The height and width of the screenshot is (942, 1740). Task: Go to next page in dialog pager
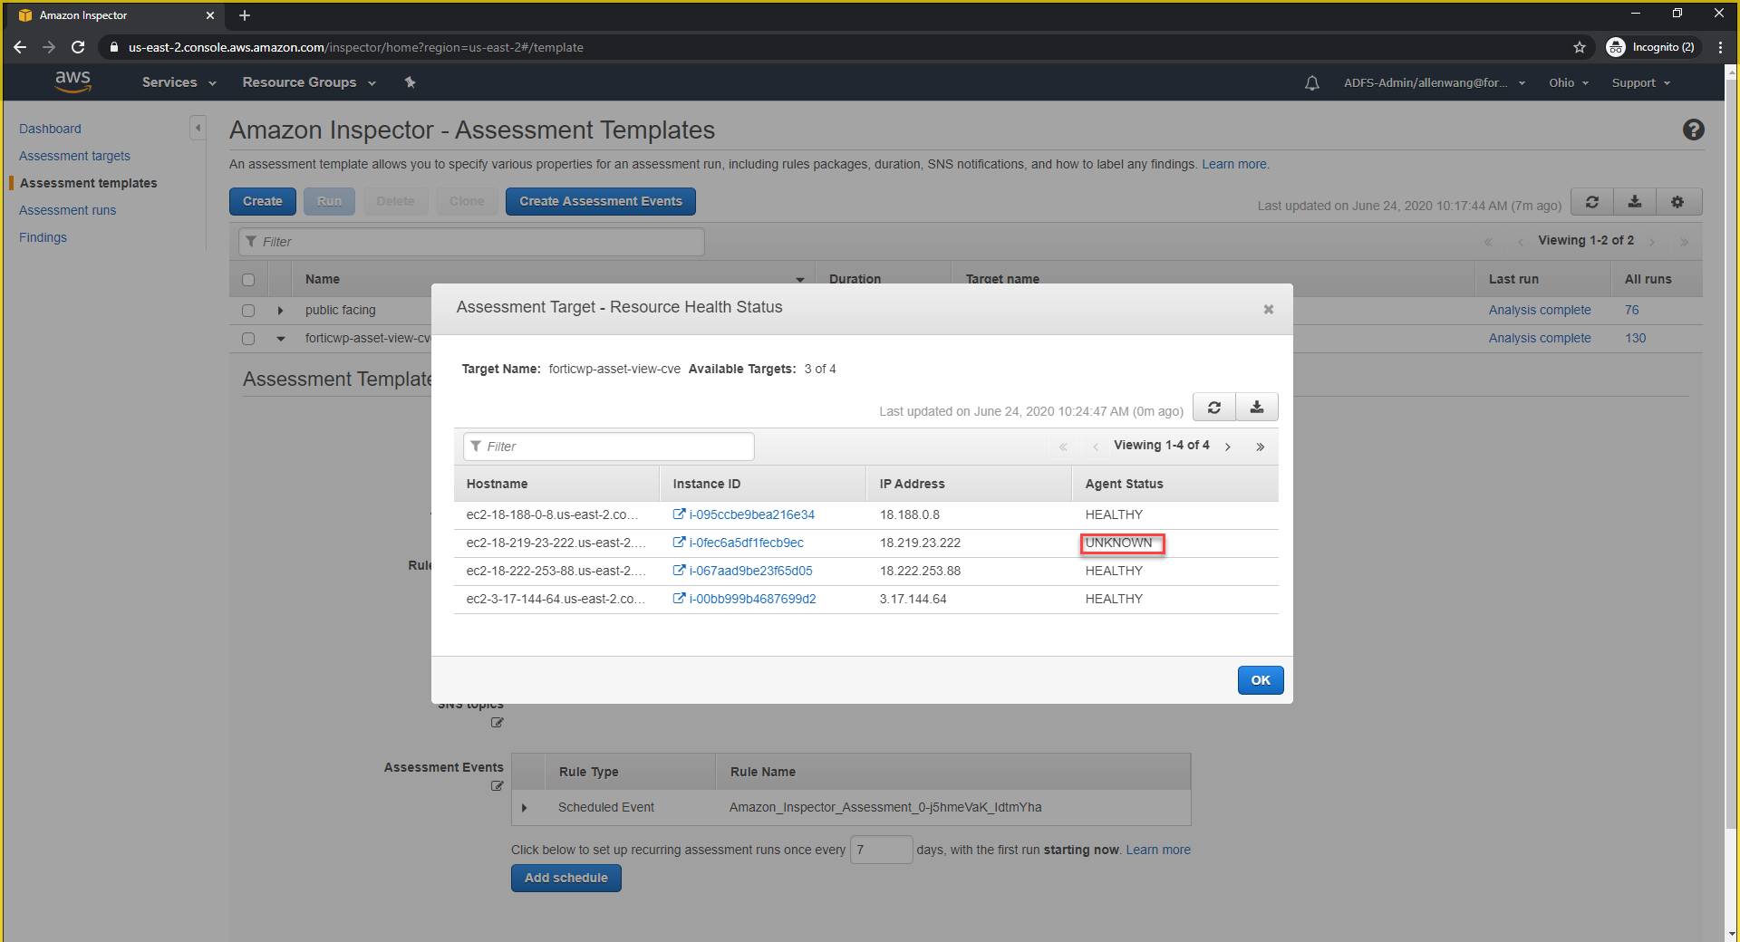1228,447
